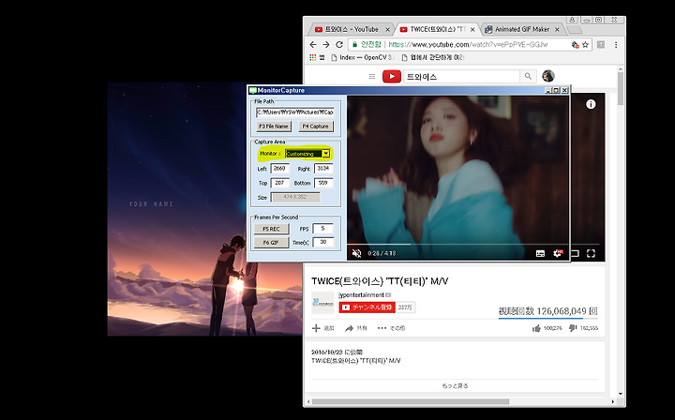Click the Bottom coordinate field
This screenshot has height=420, width=675.
(323, 183)
